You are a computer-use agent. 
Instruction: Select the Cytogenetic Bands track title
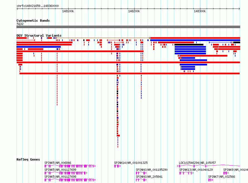point(33,21)
